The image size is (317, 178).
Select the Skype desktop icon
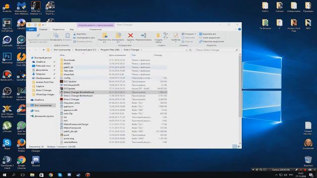pyautogui.click(x=7, y=144)
